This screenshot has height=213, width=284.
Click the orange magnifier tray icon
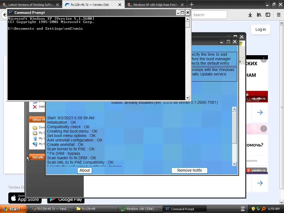[x=263, y=209]
